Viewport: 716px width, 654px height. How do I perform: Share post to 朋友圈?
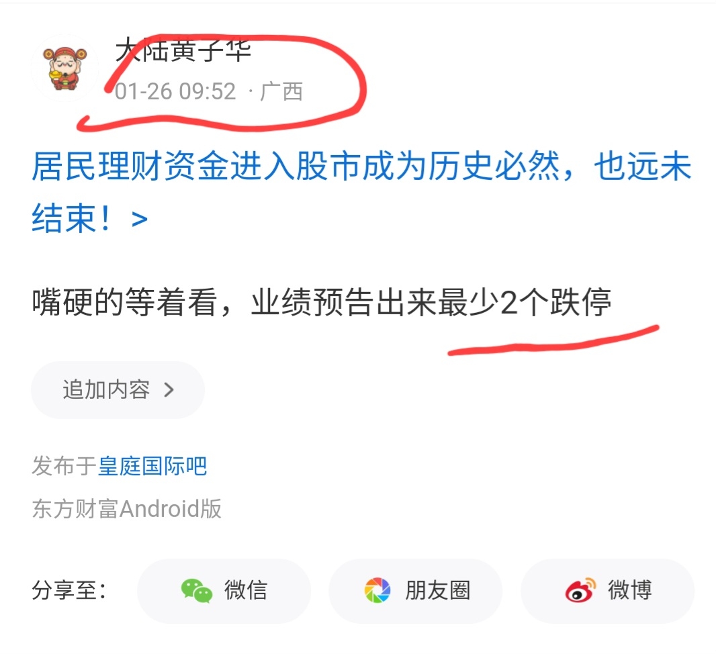(x=416, y=591)
